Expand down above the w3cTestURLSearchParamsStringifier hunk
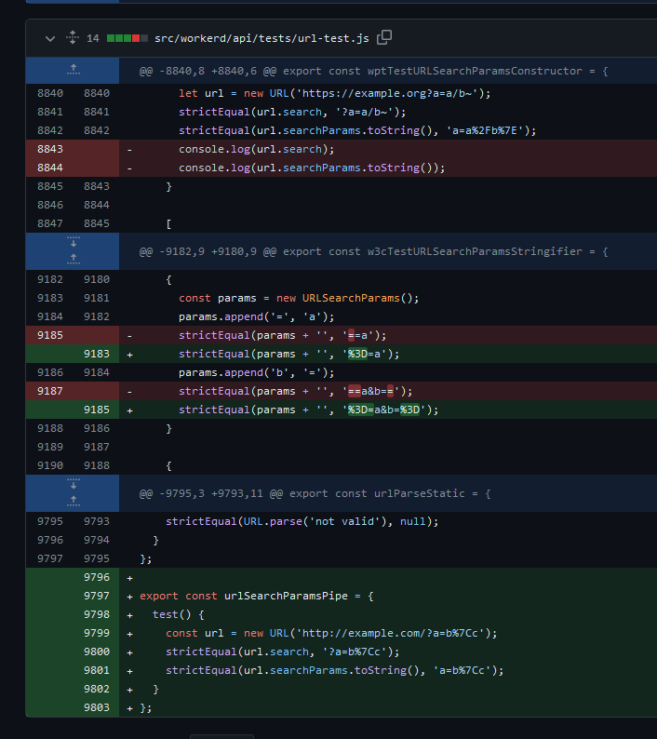This screenshot has width=657, height=739. 74,243
